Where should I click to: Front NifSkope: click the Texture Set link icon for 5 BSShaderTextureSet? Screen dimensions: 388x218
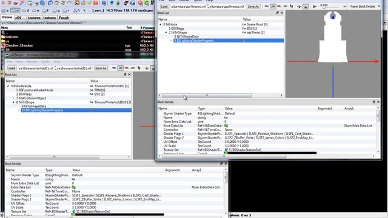[x=226, y=150]
